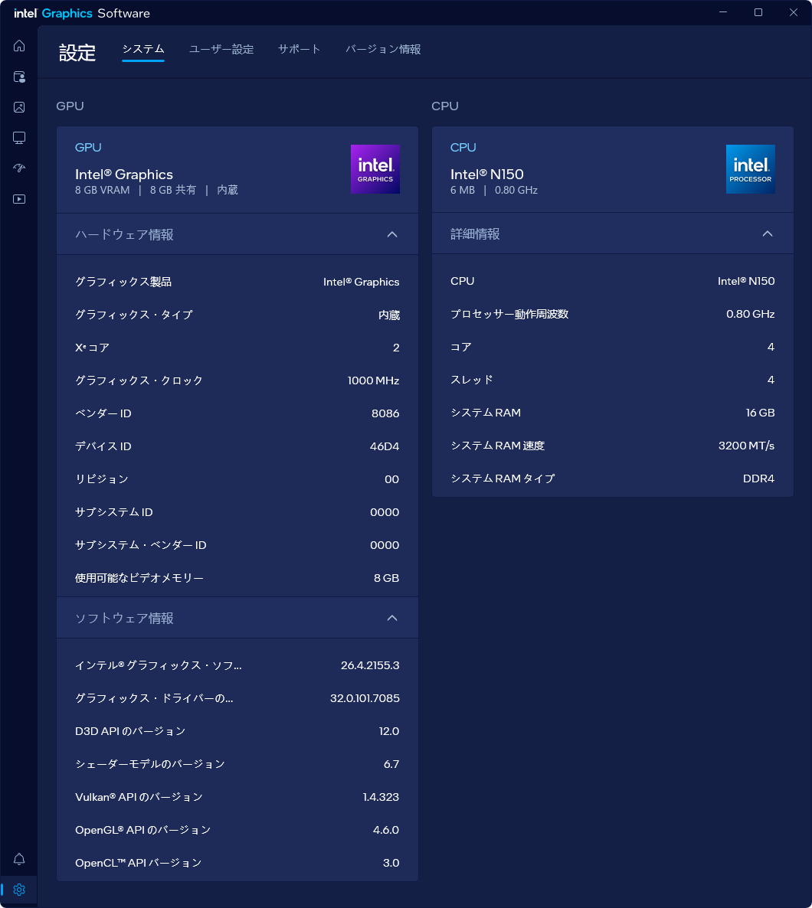Collapse the ソフトウェア情報 section chevron
Image resolution: width=812 pixels, height=908 pixels.
392,618
